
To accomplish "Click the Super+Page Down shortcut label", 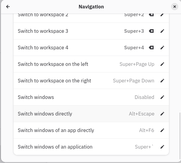I will point(133,81).
